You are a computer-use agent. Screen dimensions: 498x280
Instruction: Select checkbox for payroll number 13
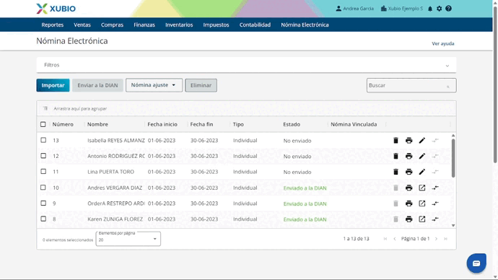[x=43, y=140]
